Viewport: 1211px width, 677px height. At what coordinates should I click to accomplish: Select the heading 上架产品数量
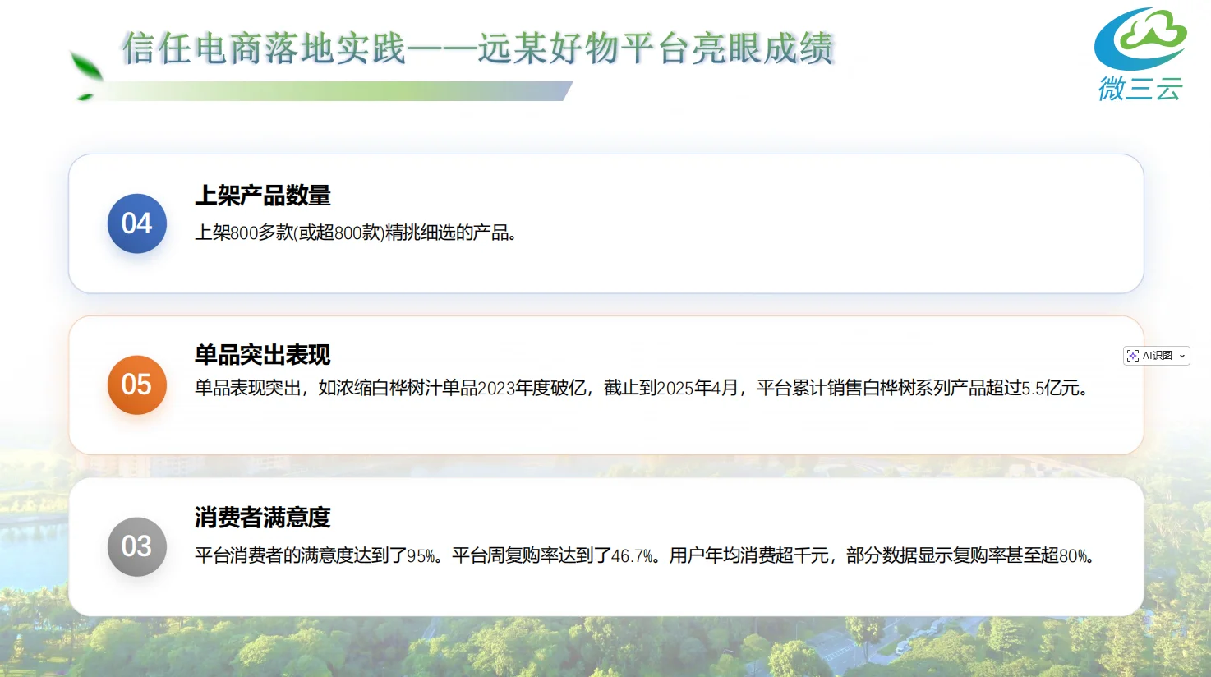point(262,196)
